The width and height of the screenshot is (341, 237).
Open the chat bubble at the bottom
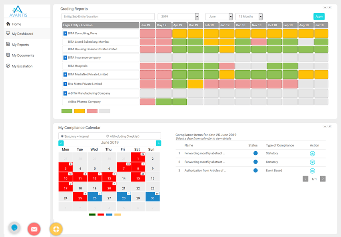pos(14,228)
